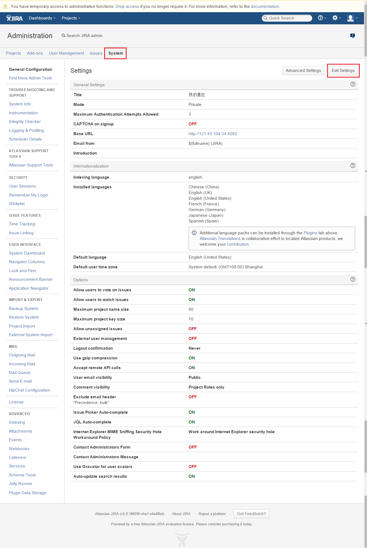Click the Drop access link
The image size is (367, 548).
[x=127, y=6]
